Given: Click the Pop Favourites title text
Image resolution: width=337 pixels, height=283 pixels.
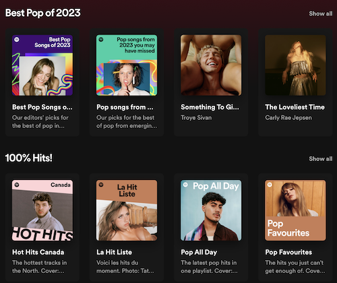Looking at the screenshot, I should [x=288, y=252].
